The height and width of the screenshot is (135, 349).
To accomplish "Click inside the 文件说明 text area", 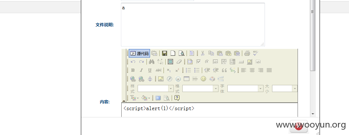I will tap(193, 25).
